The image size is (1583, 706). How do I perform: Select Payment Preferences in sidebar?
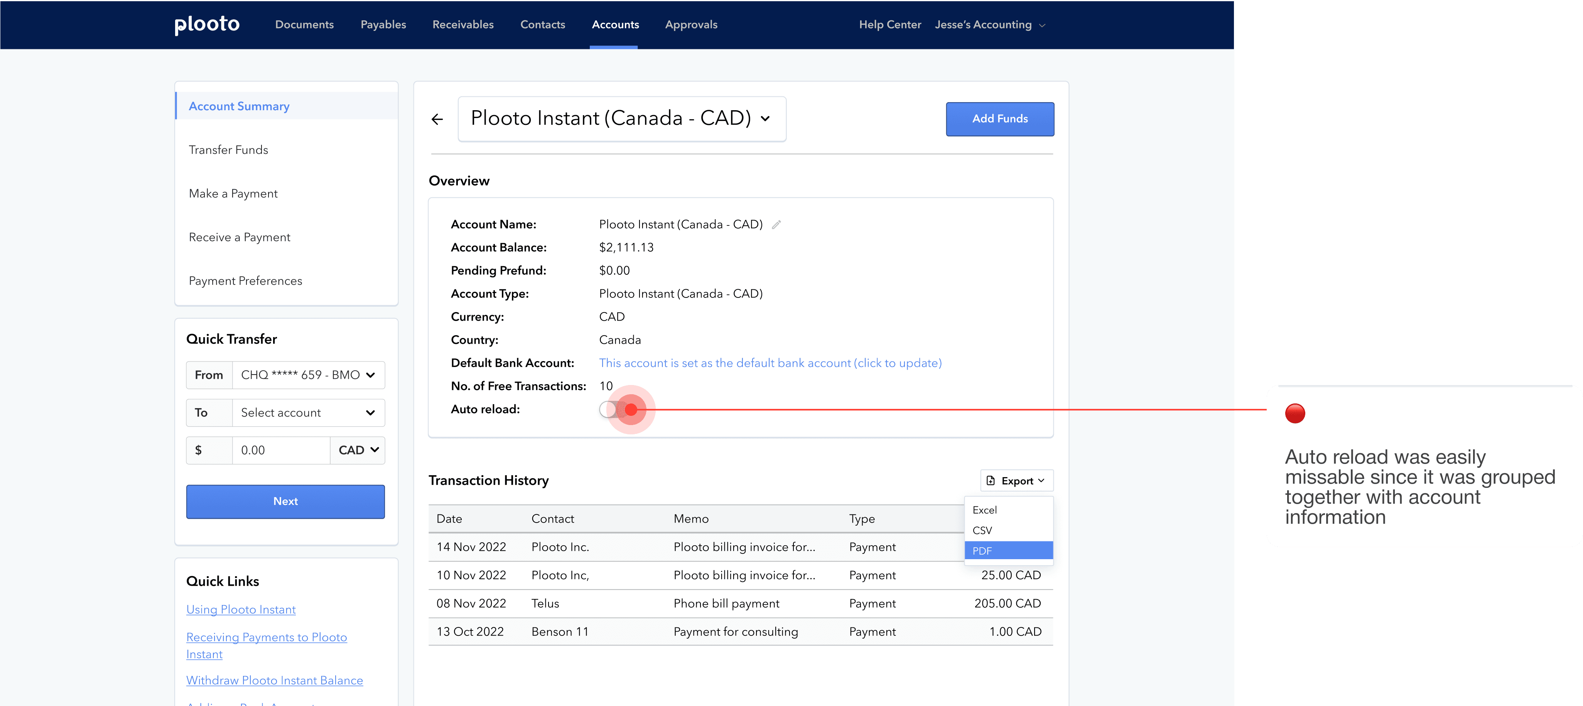245,281
